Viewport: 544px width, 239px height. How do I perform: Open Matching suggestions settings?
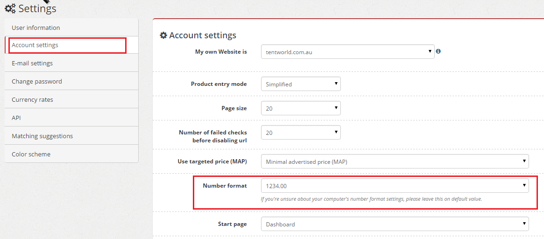(x=71, y=136)
